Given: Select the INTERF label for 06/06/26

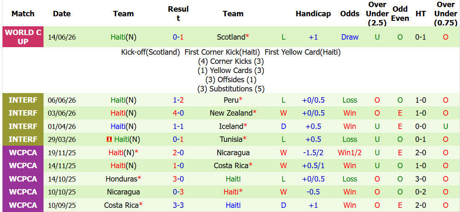Looking at the screenshot, I should (x=23, y=100).
